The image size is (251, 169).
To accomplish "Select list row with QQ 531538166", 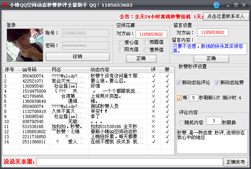I will pyautogui.click(x=33, y=127).
